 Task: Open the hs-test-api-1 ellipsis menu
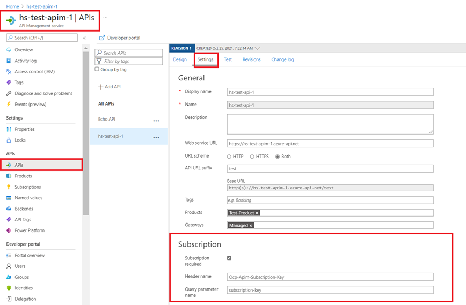click(x=156, y=138)
